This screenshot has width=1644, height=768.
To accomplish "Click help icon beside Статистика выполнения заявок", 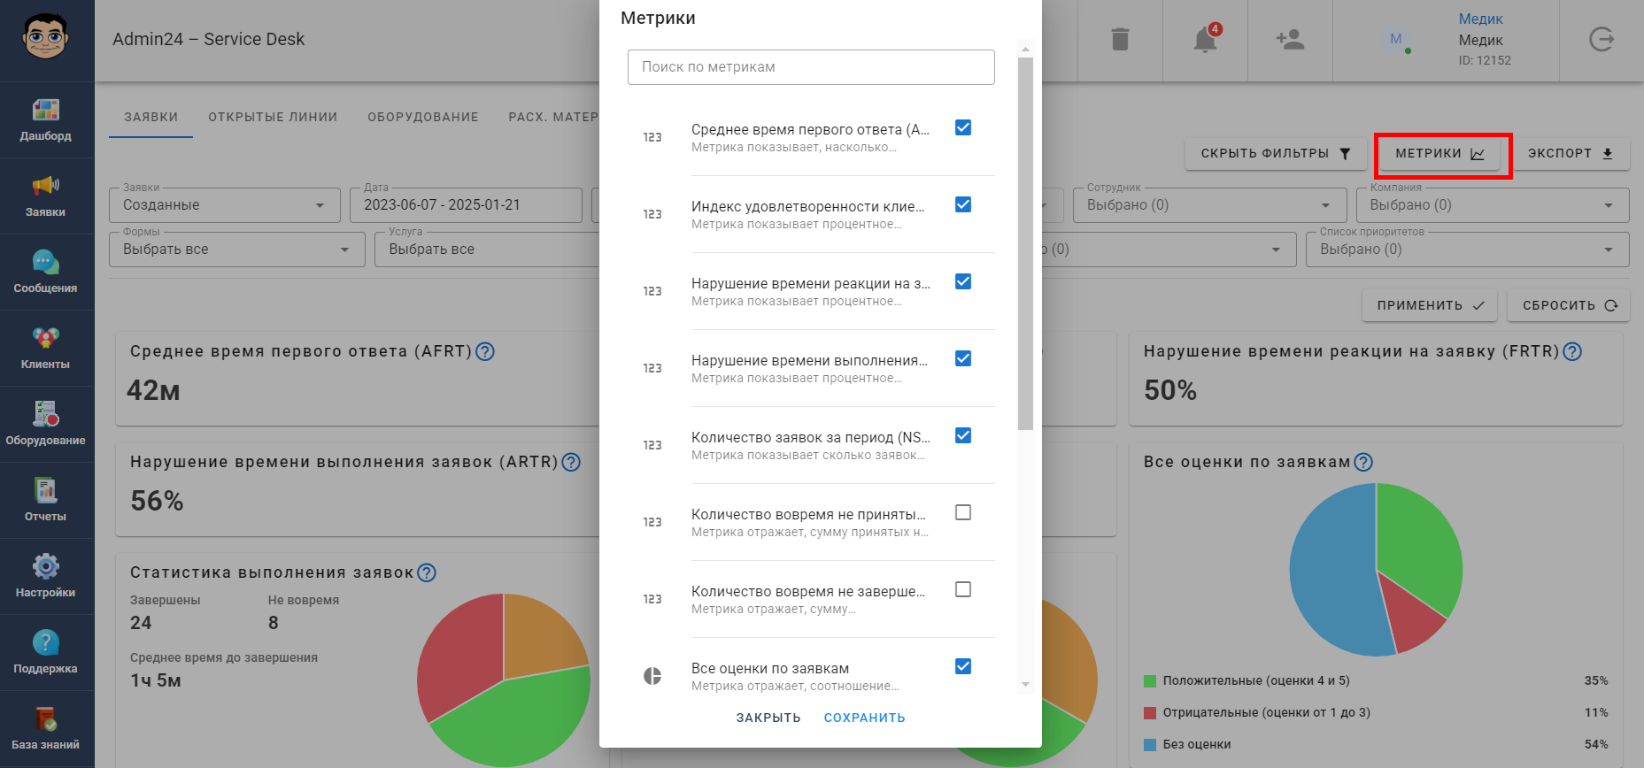I will pos(427,572).
